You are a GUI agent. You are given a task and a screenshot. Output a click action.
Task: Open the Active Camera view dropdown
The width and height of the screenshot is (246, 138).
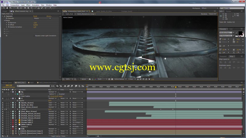pyautogui.click(x=120, y=79)
